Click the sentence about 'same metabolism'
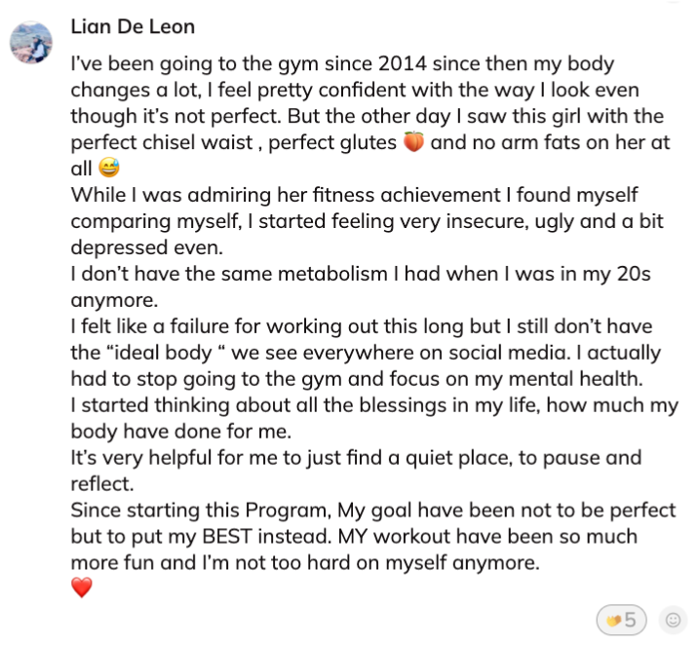 tap(351, 274)
